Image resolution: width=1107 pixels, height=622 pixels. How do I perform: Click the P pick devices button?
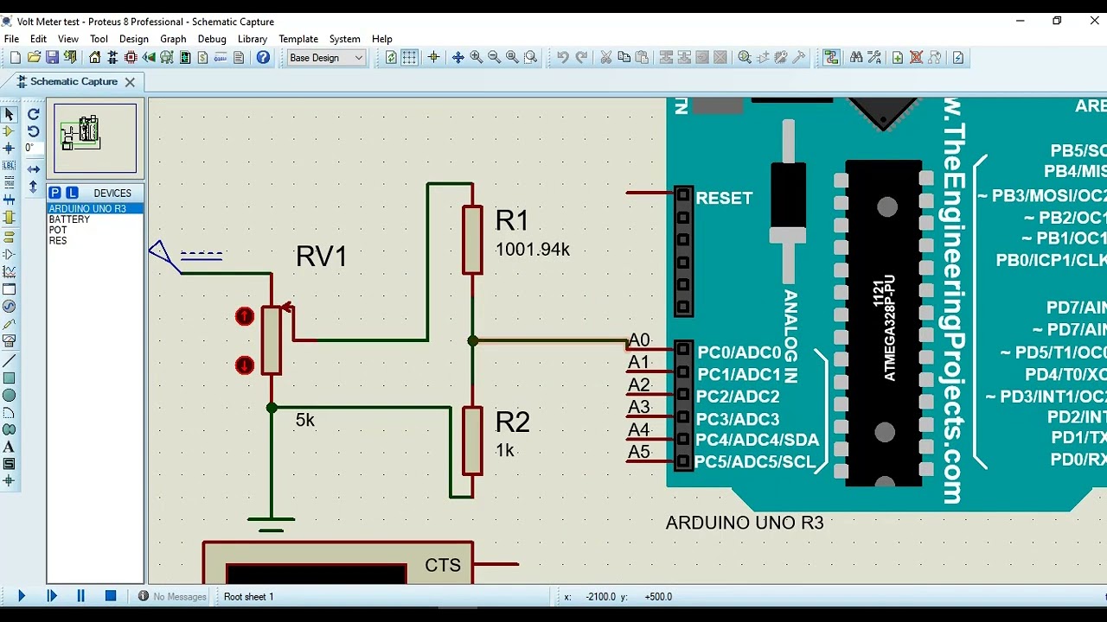pyautogui.click(x=55, y=193)
